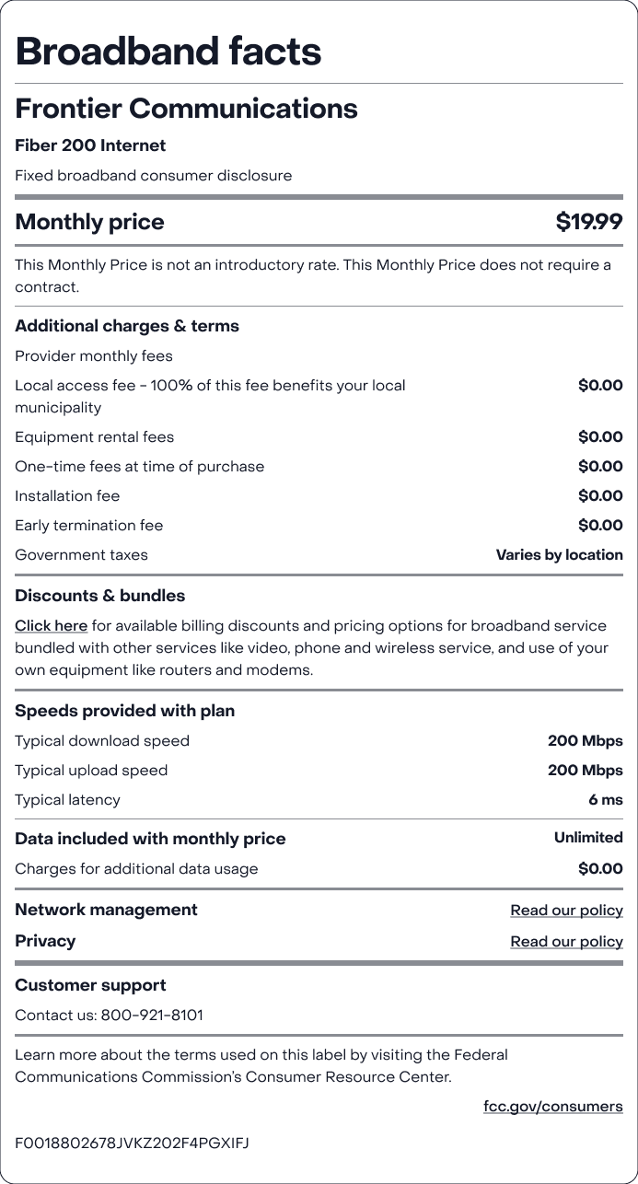638x1184 pixels.
Task: Click the 'Varies by location' taxes value
Action: [x=559, y=555]
